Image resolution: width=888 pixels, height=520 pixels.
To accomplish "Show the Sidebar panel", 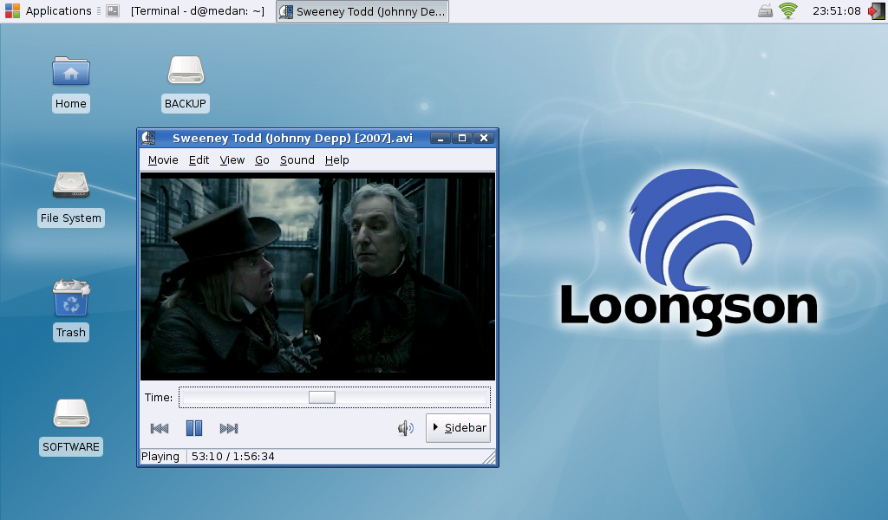I will point(458,428).
